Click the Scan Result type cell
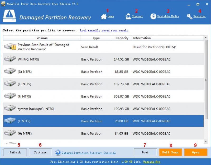Screen dimensions: 211x165 tap(89, 47)
